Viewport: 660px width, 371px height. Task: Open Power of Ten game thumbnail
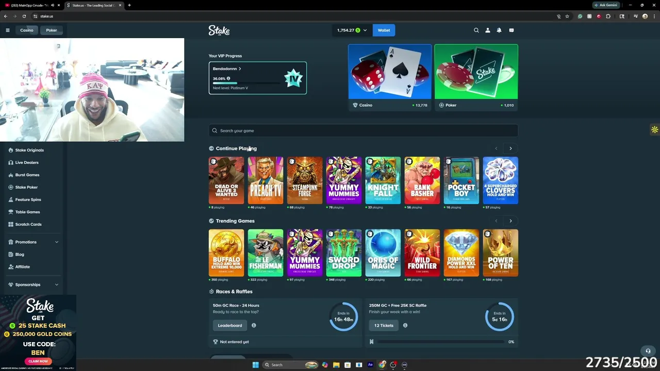coord(501,253)
